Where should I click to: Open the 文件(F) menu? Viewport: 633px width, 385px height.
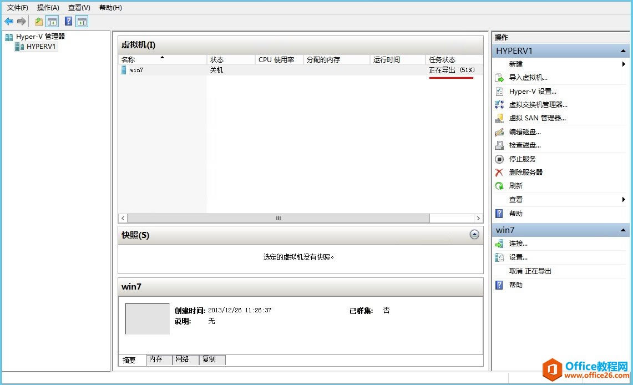pos(17,8)
